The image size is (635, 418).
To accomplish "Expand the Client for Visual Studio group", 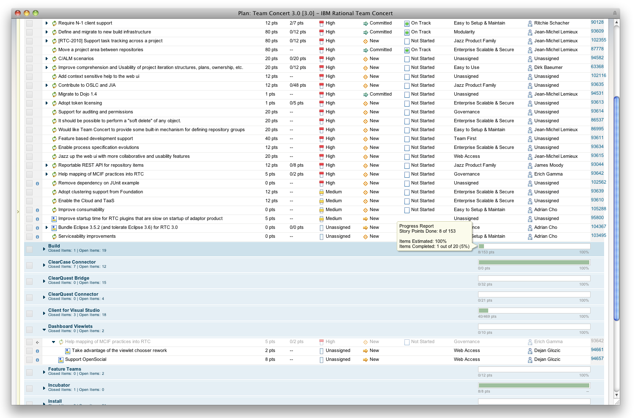I will coord(44,313).
